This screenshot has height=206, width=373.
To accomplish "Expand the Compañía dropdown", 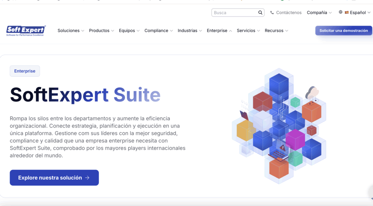I will (319, 13).
